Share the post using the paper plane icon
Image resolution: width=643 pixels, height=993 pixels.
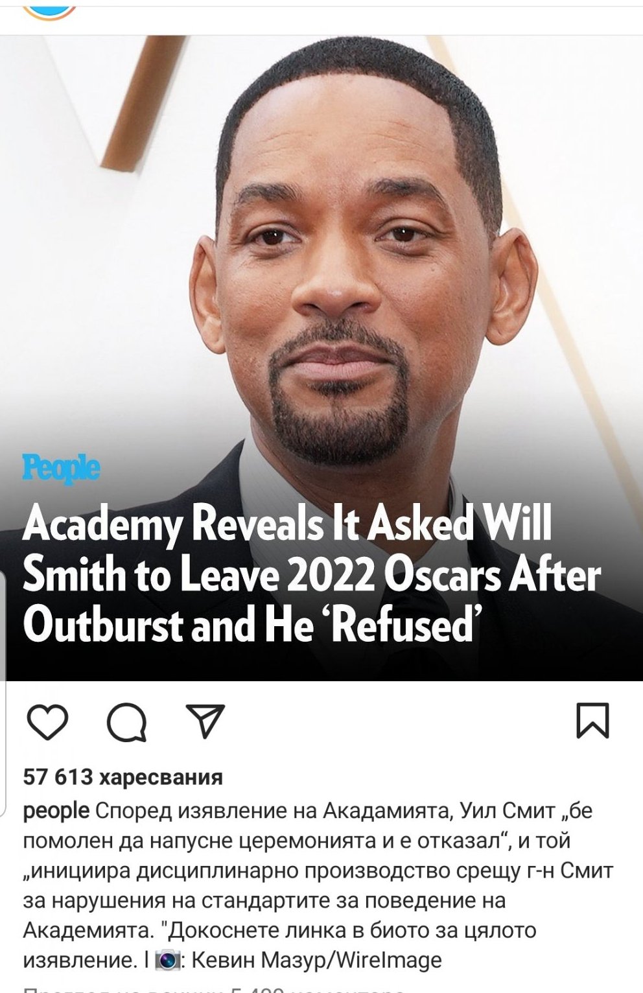[205, 720]
